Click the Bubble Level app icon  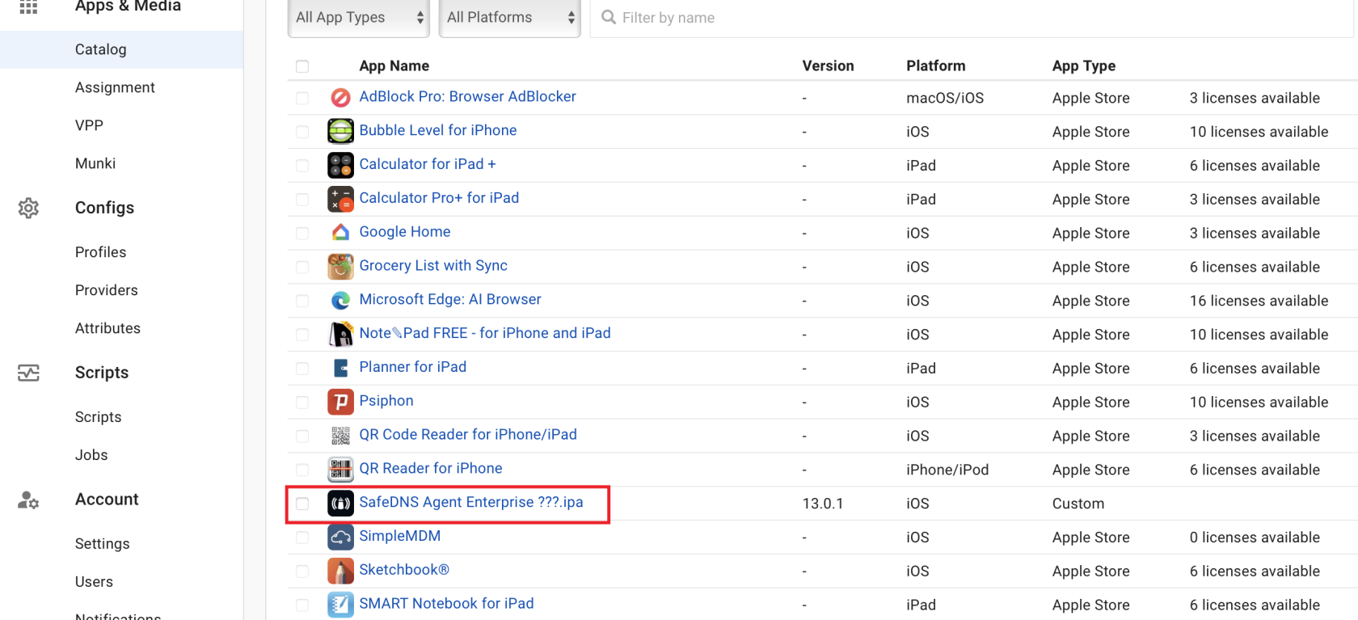click(x=340, y=131)
